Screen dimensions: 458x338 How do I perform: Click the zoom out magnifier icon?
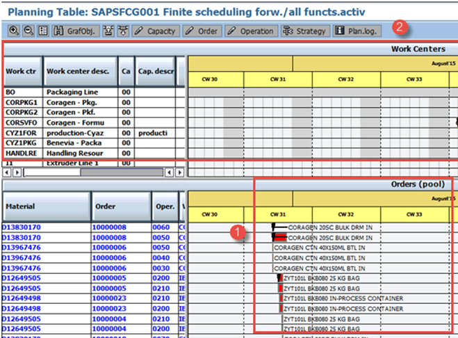pyautogui.click(x=28, y=31)
